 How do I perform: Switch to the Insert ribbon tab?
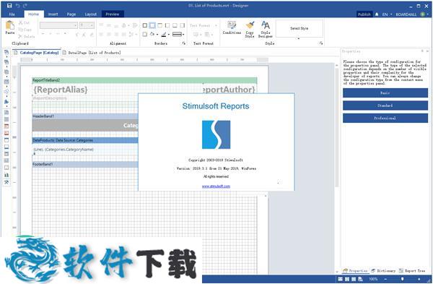[53, 14]
